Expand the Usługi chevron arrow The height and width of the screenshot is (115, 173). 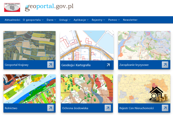click(69, 20)
